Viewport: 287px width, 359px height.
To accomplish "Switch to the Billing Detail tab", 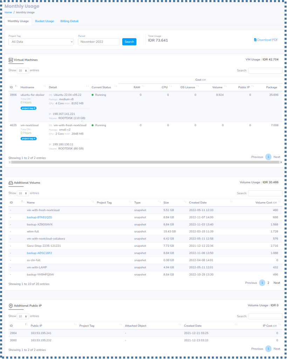I will point(69,21).
